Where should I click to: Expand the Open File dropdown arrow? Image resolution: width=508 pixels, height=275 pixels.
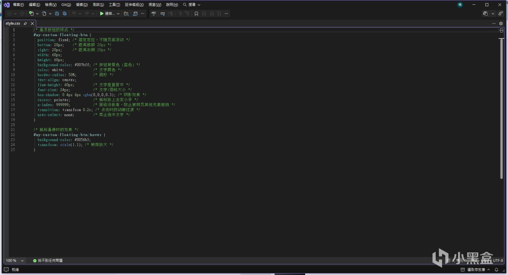50,13
